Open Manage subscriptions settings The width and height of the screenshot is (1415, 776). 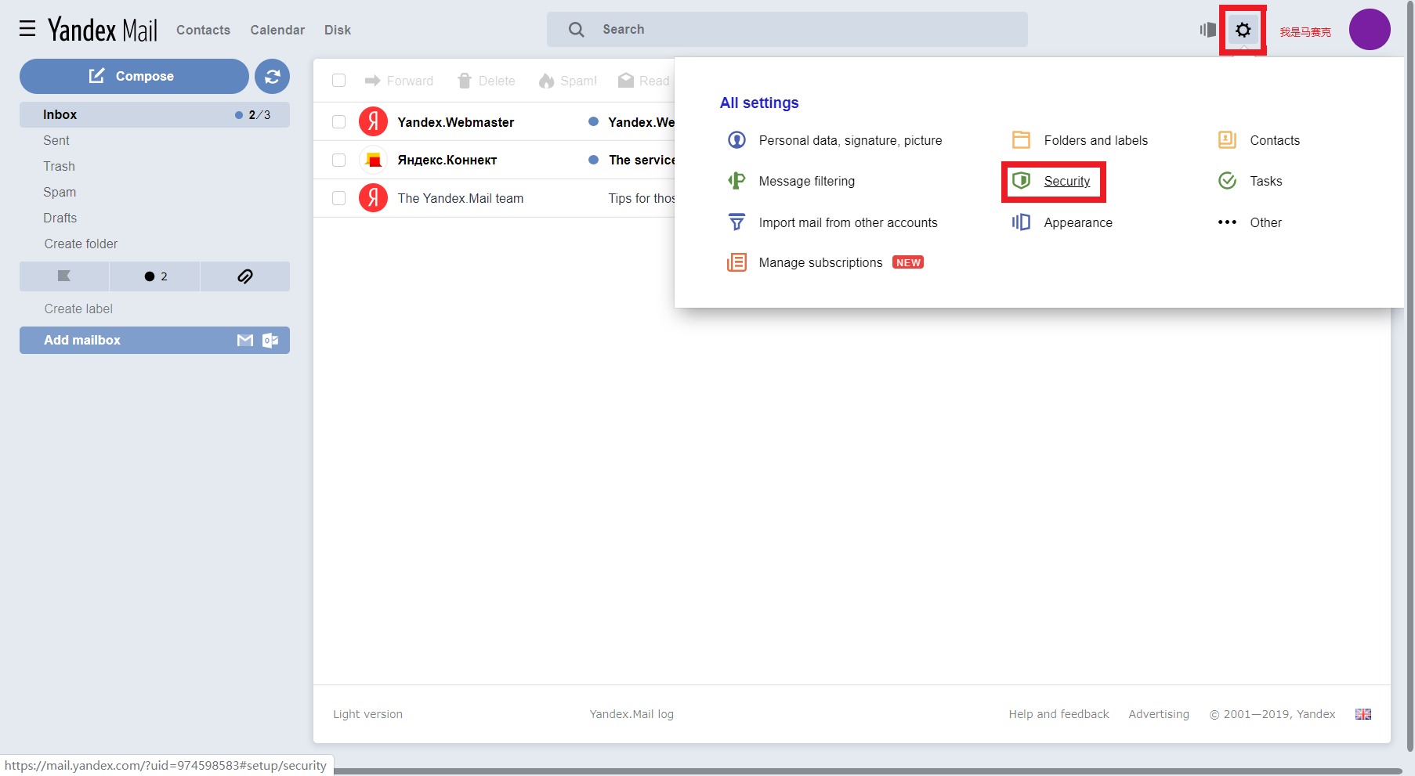(820, 262)
